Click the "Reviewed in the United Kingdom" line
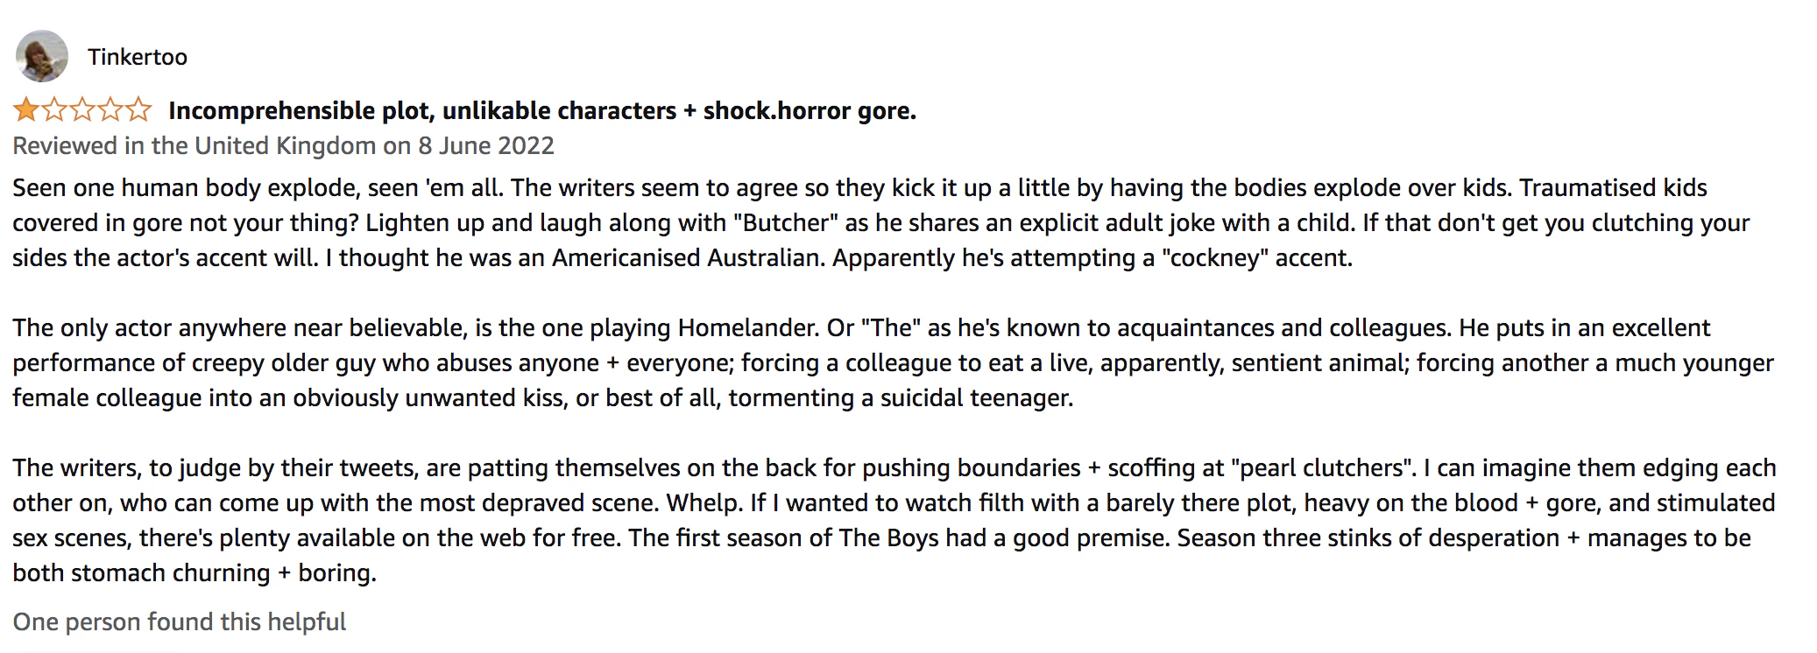 194,145
